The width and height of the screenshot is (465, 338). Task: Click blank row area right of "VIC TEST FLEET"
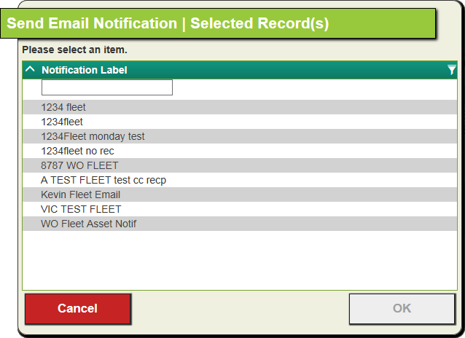289,209
